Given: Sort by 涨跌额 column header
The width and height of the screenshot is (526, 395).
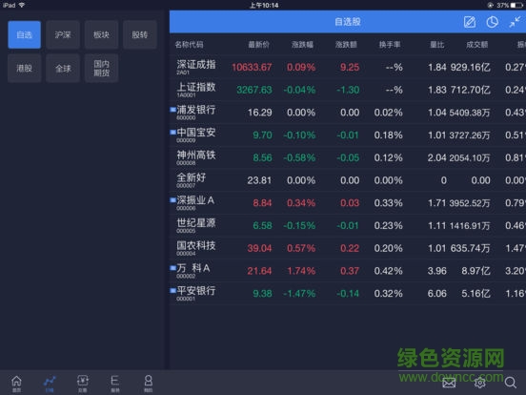Looking at the screenshot, I should (x=346, y=45).
